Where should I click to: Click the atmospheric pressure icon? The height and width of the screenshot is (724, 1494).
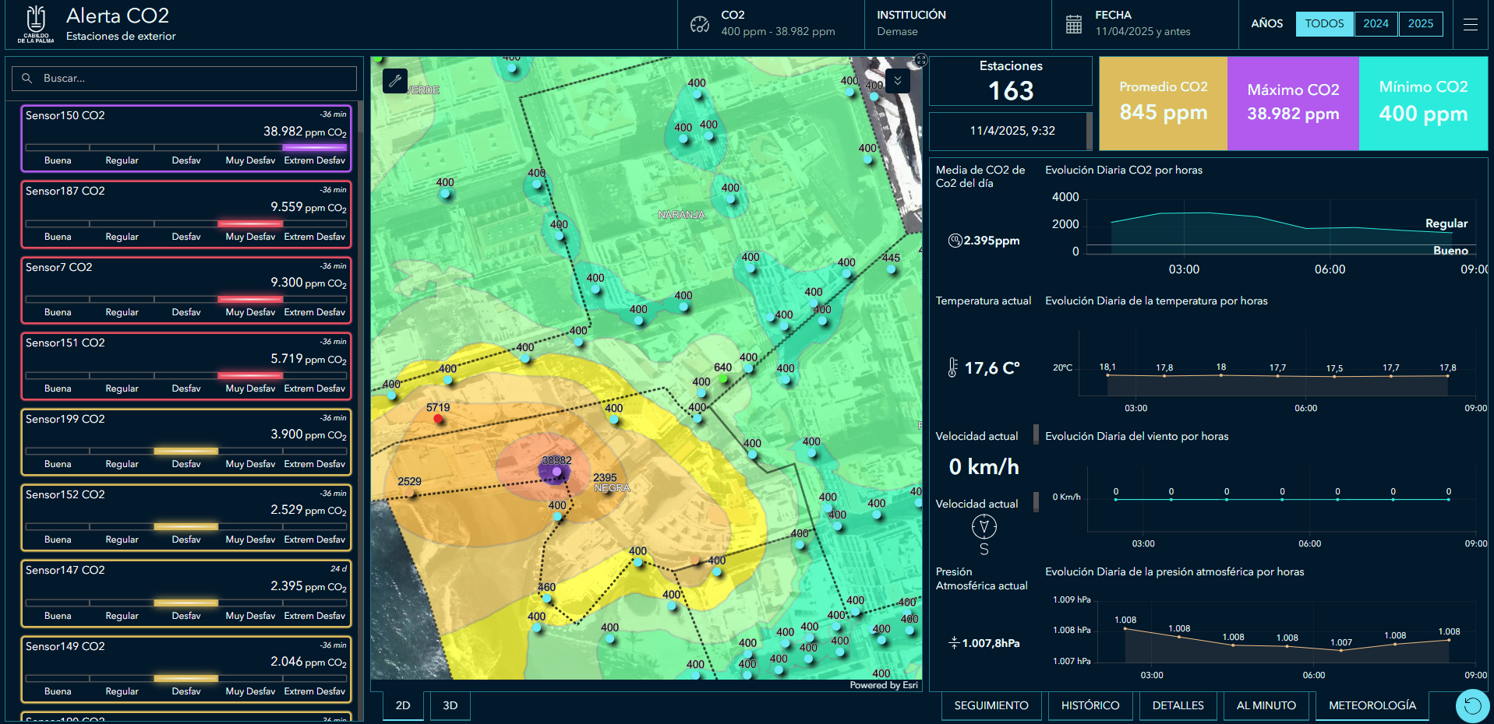(954, 643)
